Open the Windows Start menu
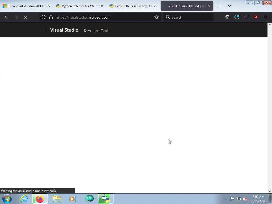 click(7, 199)
